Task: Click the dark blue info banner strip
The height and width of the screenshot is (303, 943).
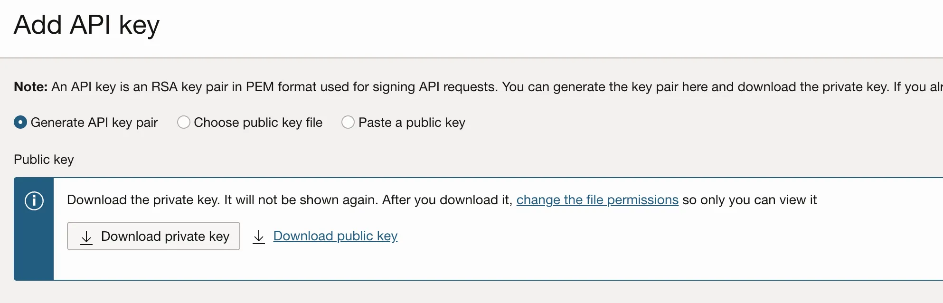Action: coord(34,247)
